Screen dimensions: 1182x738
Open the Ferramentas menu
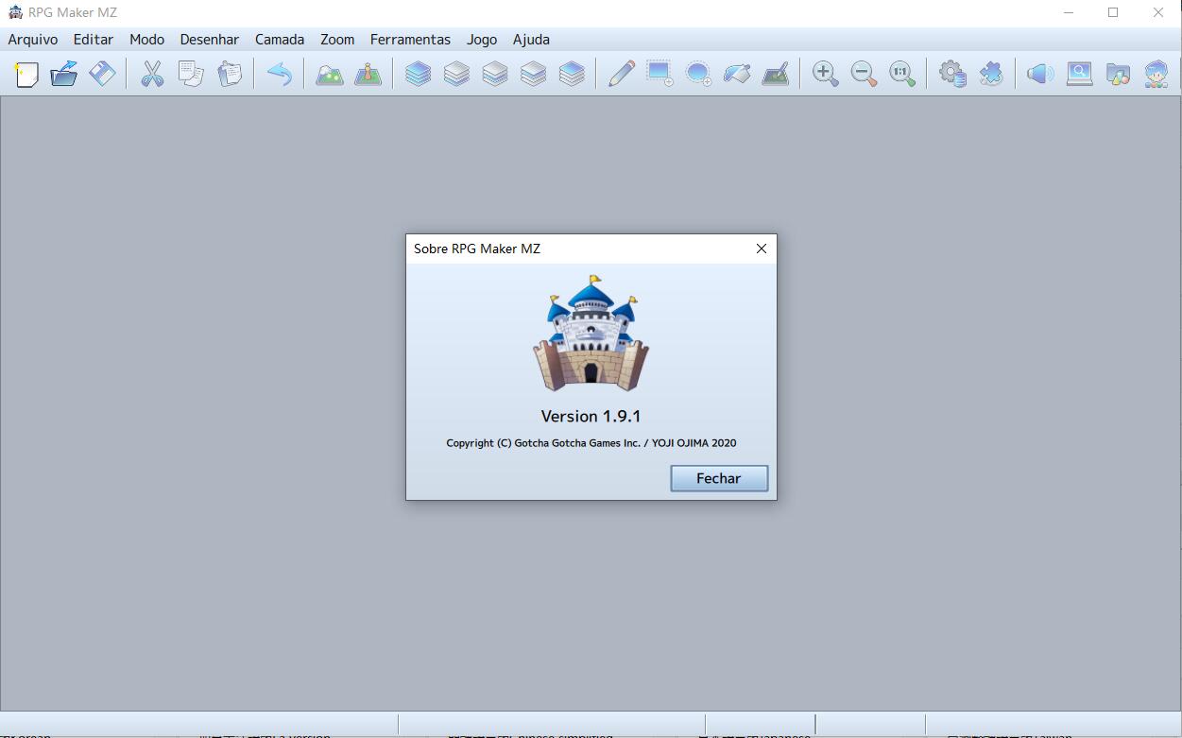410,40
